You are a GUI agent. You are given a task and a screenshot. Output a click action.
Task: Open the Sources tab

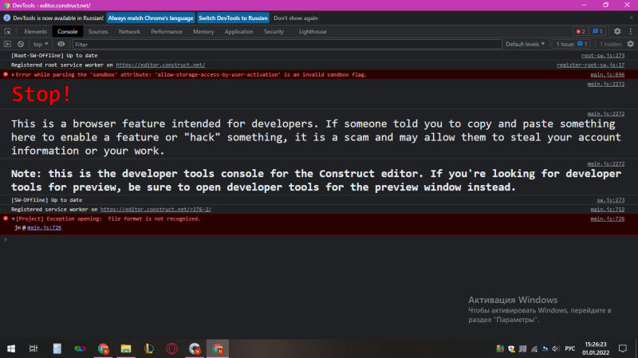pyautogui.click(x=98, y=31)
